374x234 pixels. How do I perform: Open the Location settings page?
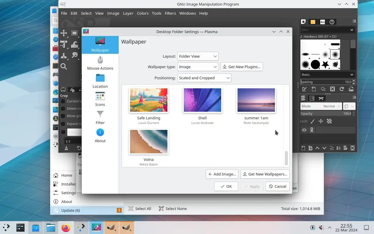[100, 81]
